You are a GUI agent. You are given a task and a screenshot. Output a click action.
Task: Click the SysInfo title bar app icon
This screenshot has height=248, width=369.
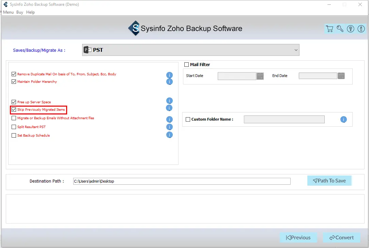click(6, 4)
